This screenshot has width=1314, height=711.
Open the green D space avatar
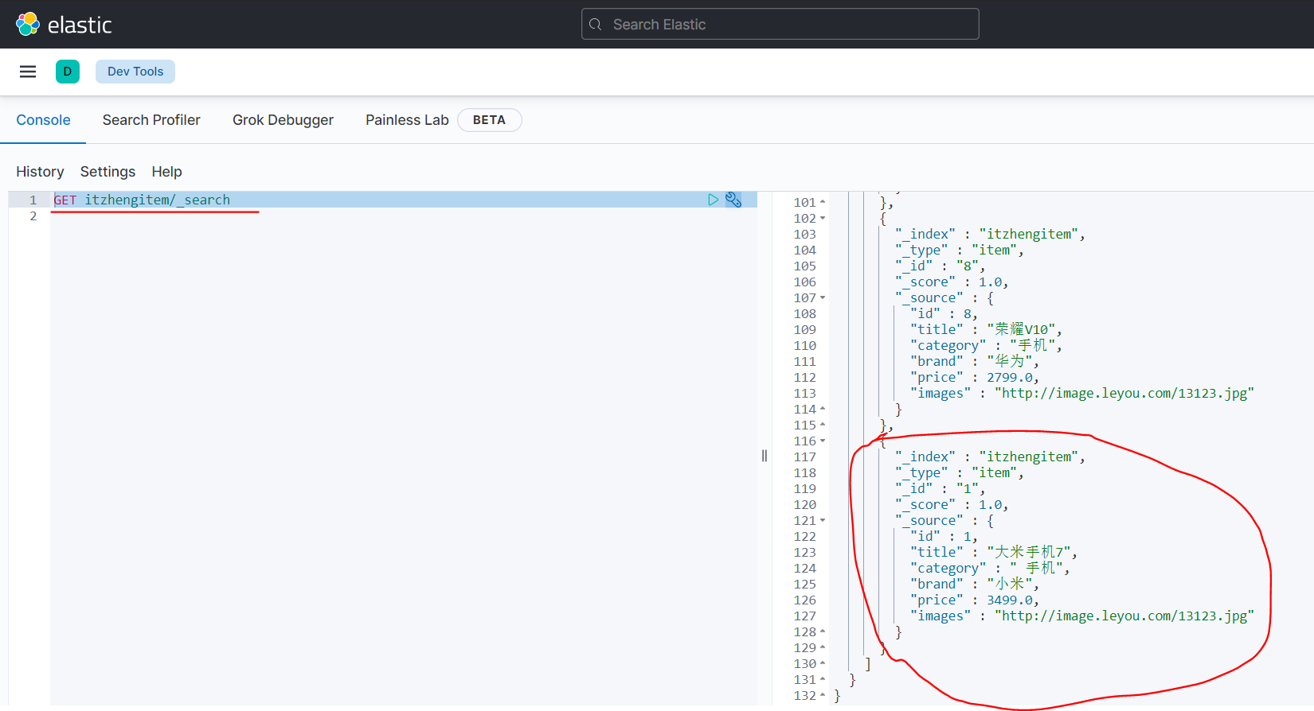68,72
